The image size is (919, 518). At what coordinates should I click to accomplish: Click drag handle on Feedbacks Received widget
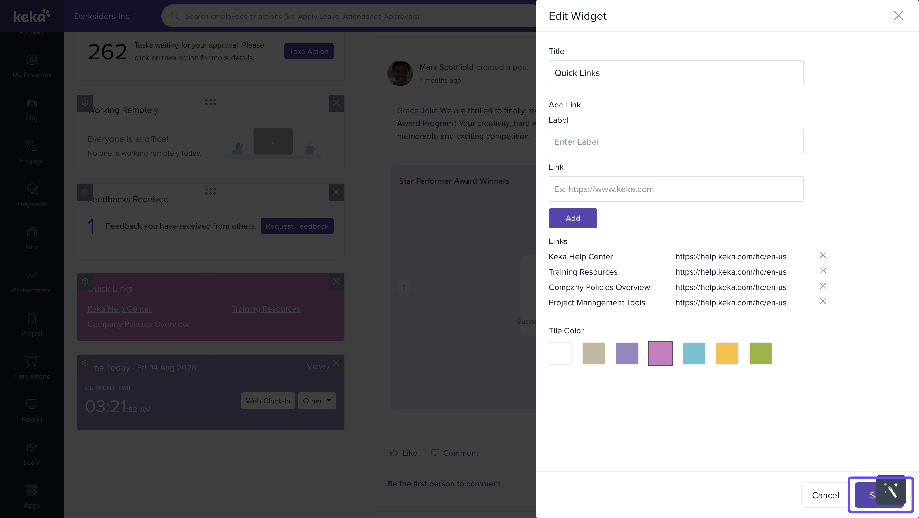pos(211,192)
